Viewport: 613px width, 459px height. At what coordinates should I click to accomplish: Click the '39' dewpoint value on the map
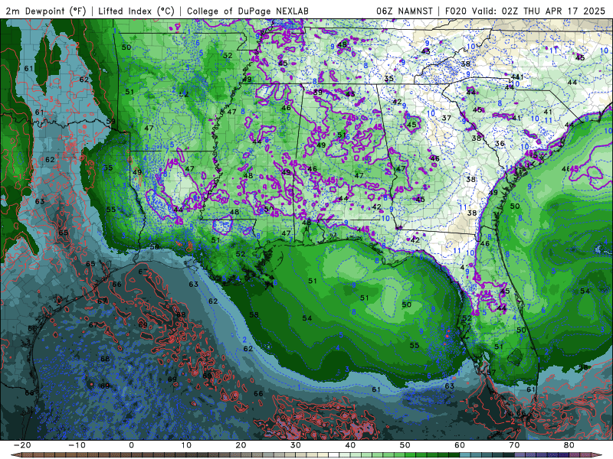[318, 93]
